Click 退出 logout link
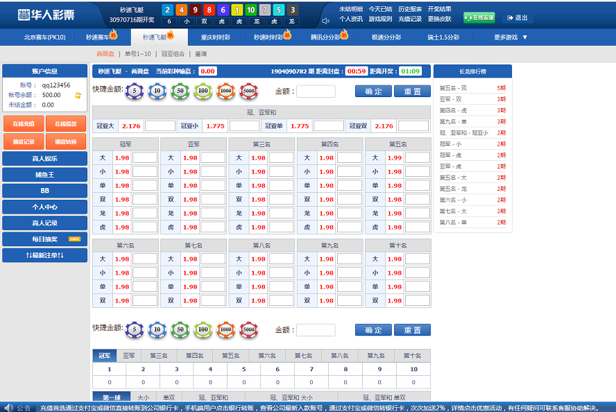Image resolution: width=616 pixels, height=412 pixels. pyautogui.click(x=517, y=18)
